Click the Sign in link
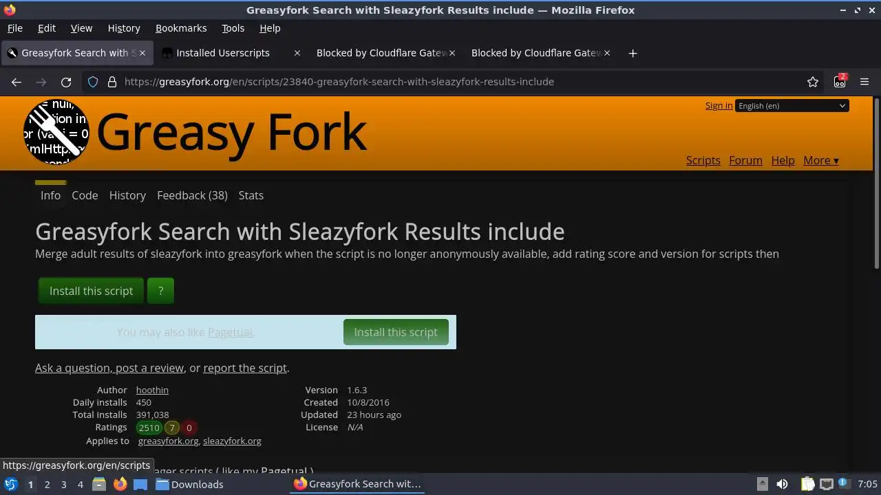 point(719,105)
